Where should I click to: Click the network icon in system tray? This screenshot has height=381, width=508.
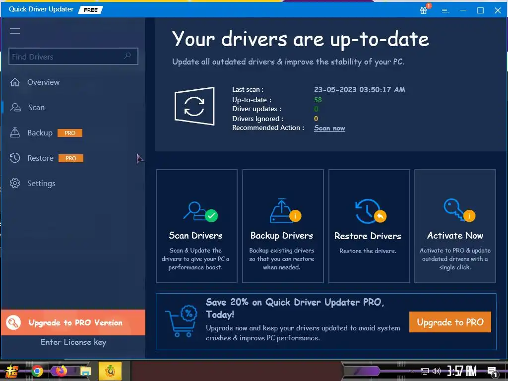coord(424,371)
